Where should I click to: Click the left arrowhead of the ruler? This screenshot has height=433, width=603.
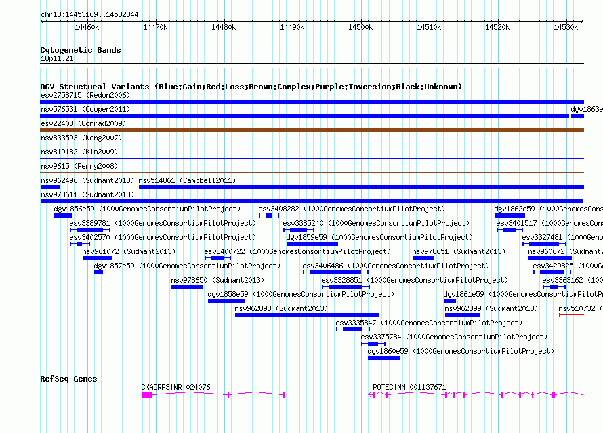(x=42, y=22)
